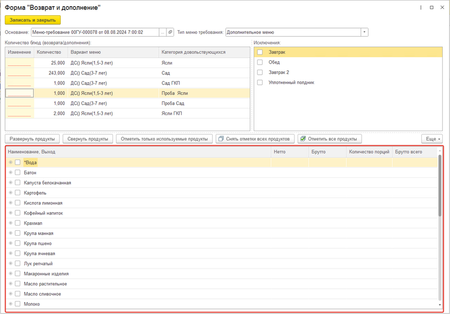Click Отметить только используемые продукты button
450x314 pixels.
coord(164,138)
